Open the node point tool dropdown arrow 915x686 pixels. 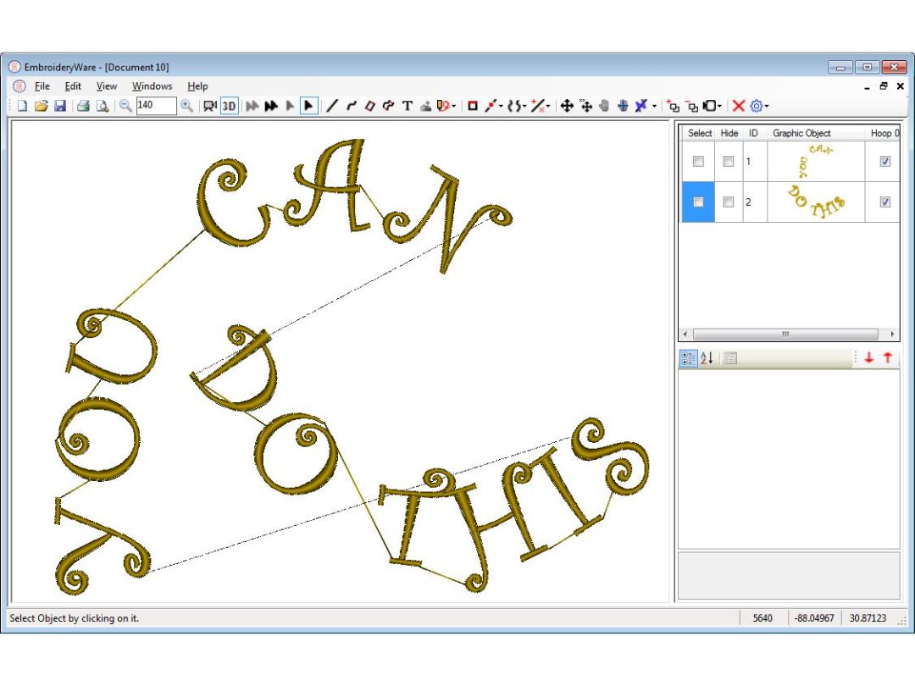pos(502,106)
